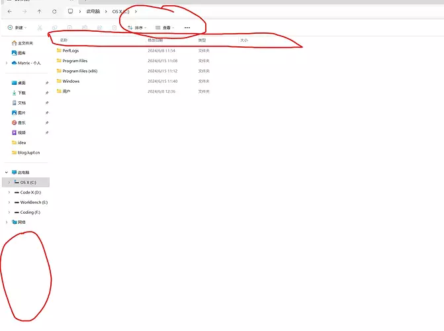444x331 pixels.
Task: Click the Forward navigation arrow
Action: pyautogui.click(x=24, y=11)
